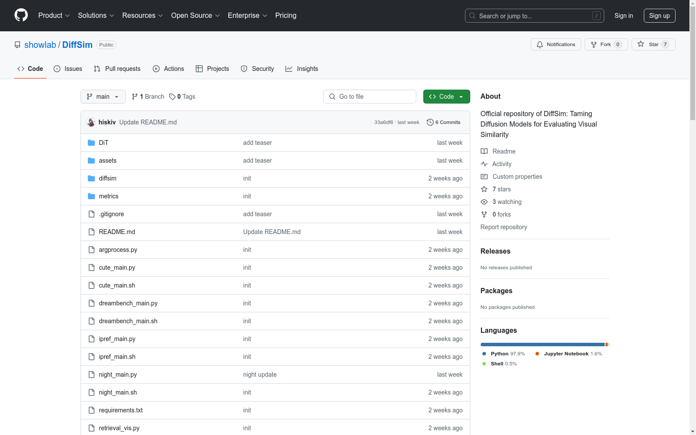
Task: Expand the Solutions menu
Action: point(96,15)
